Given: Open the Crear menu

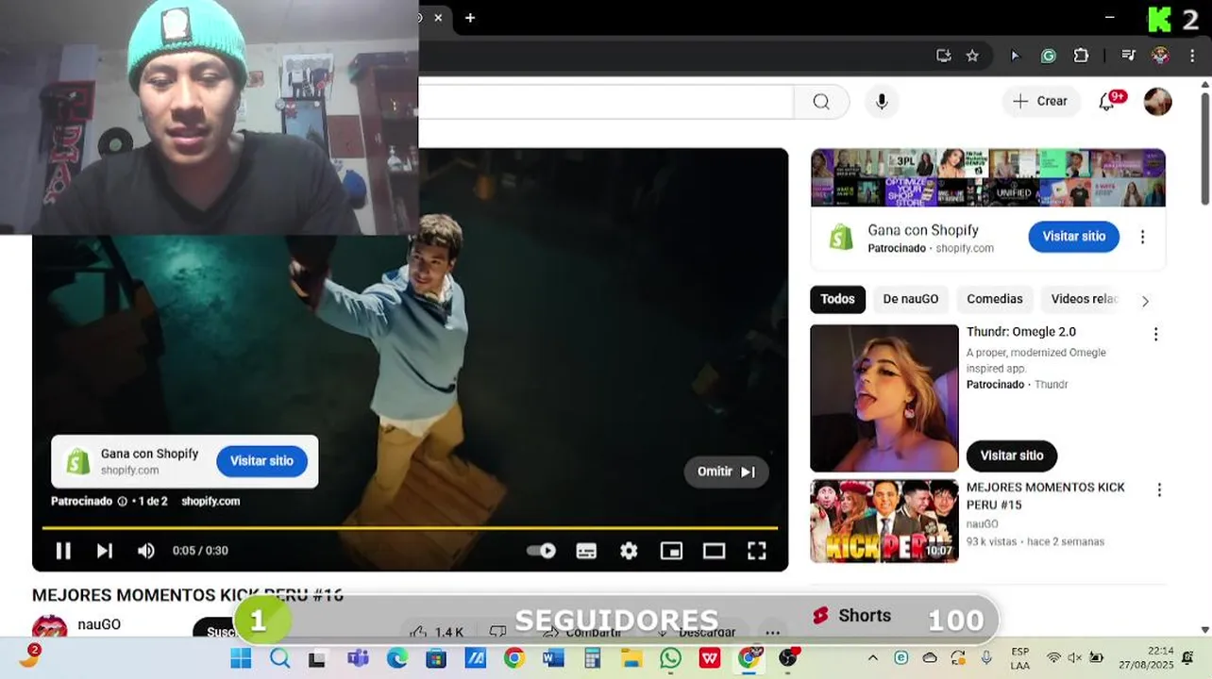Looking at the screenshot, I should [x=1041, y=101].
